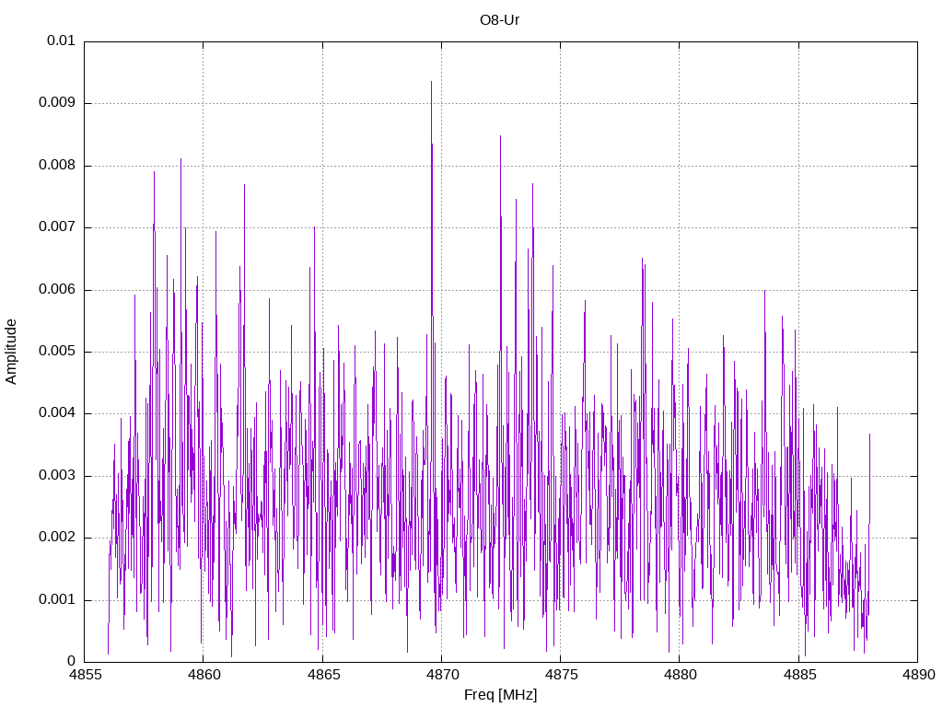Click x-axis tick label 4860

(x=204, y=675)
